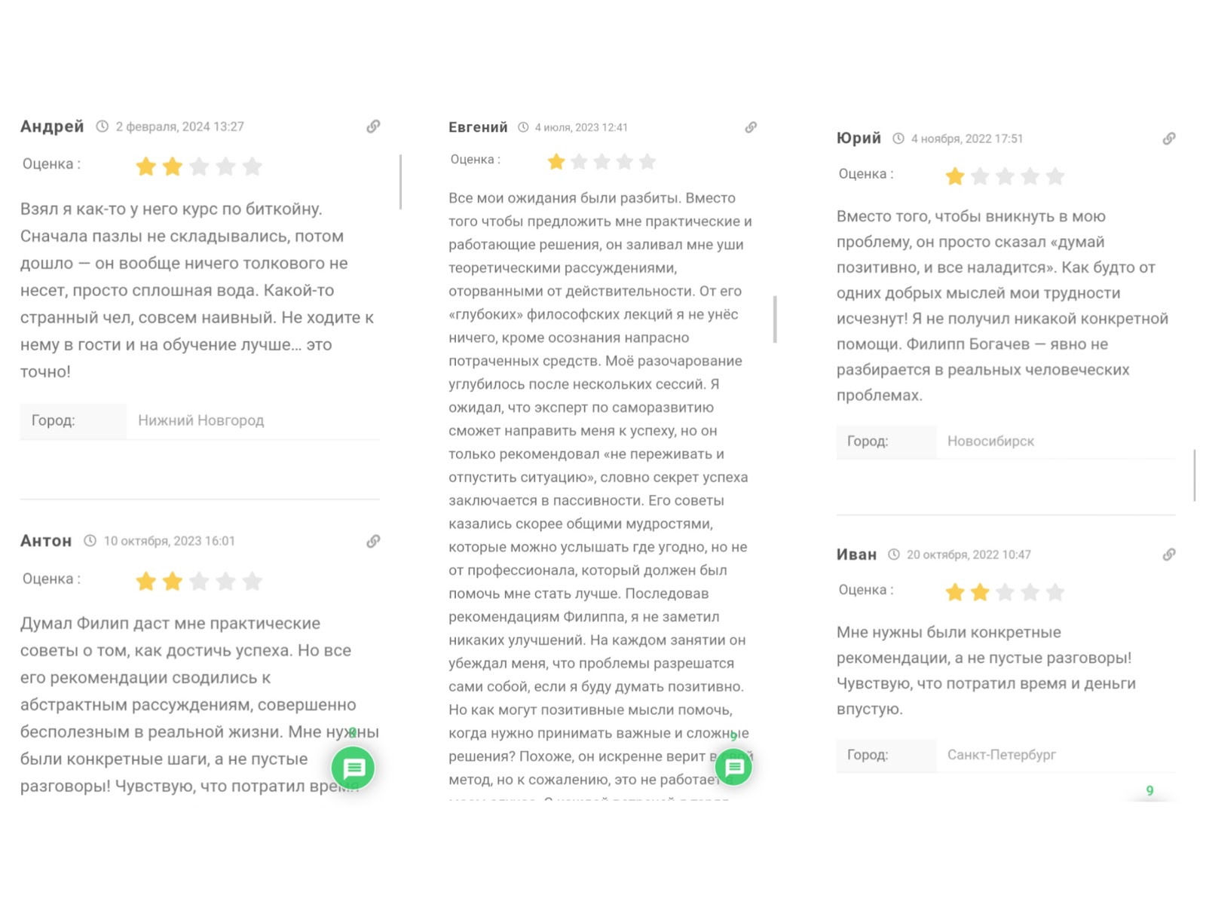Viewport: 1206px width, 904px height.
Task: Click scrollbar thumb of the middle panel
Action: 775,319
